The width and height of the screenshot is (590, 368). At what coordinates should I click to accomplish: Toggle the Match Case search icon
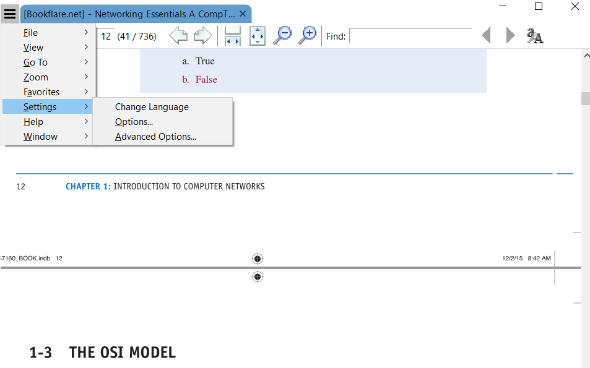[535, 36]
